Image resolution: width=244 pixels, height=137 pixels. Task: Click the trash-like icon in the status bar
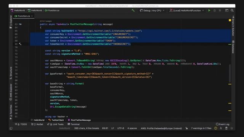click(226, 128)
